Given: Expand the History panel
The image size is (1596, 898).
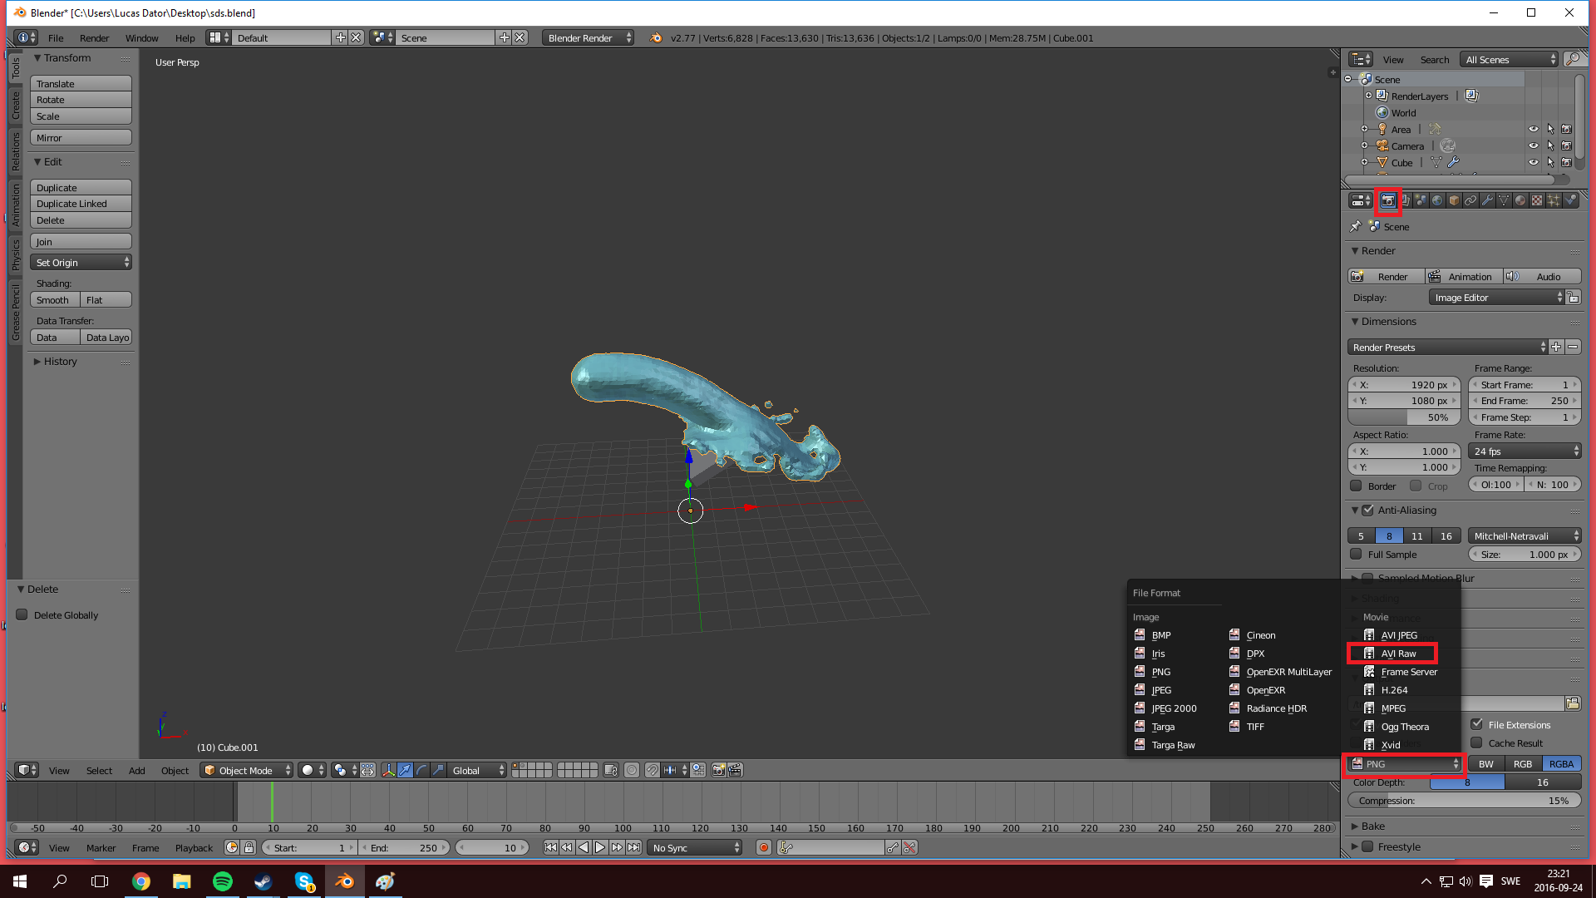Looking at the screenshot, I should click(55, 362).
